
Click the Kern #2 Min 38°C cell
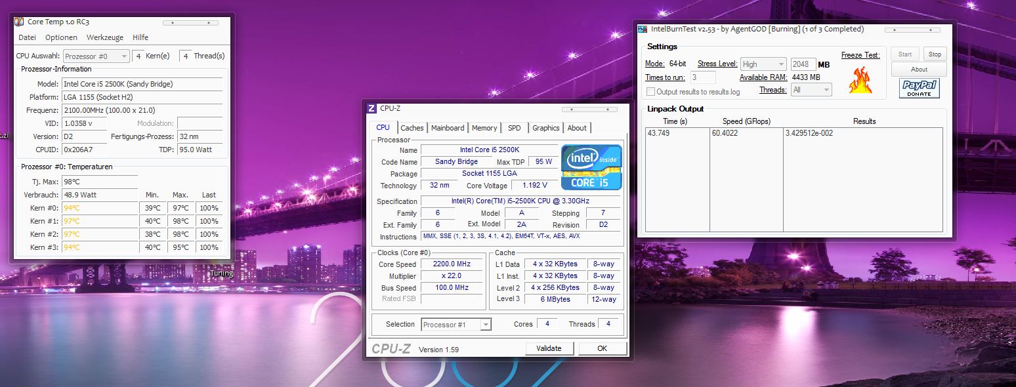click(x=153, y=234)
